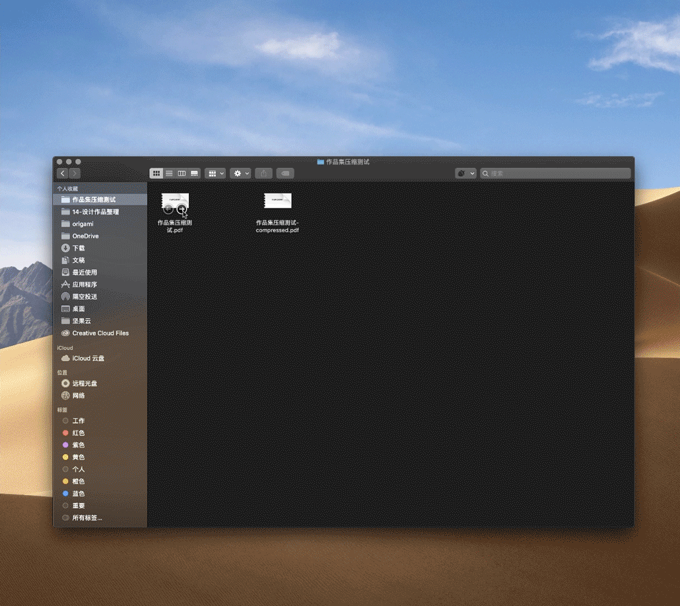Switch to column view mode
This screenshot has width=680, height=606.
pyautogui.click(x=182, y=174)
